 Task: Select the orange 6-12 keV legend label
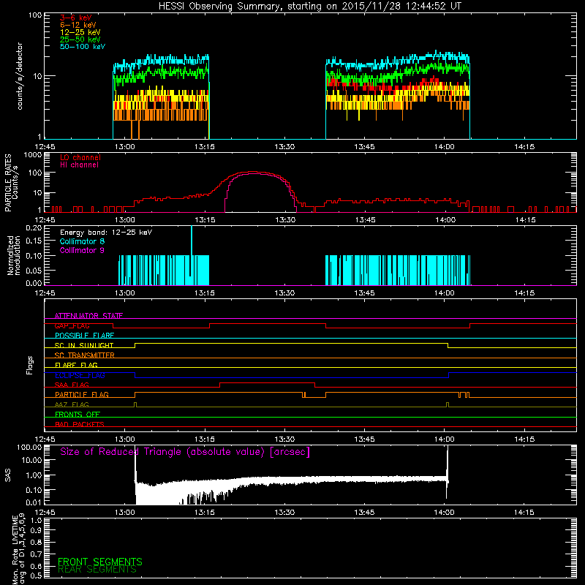(78, 25)
